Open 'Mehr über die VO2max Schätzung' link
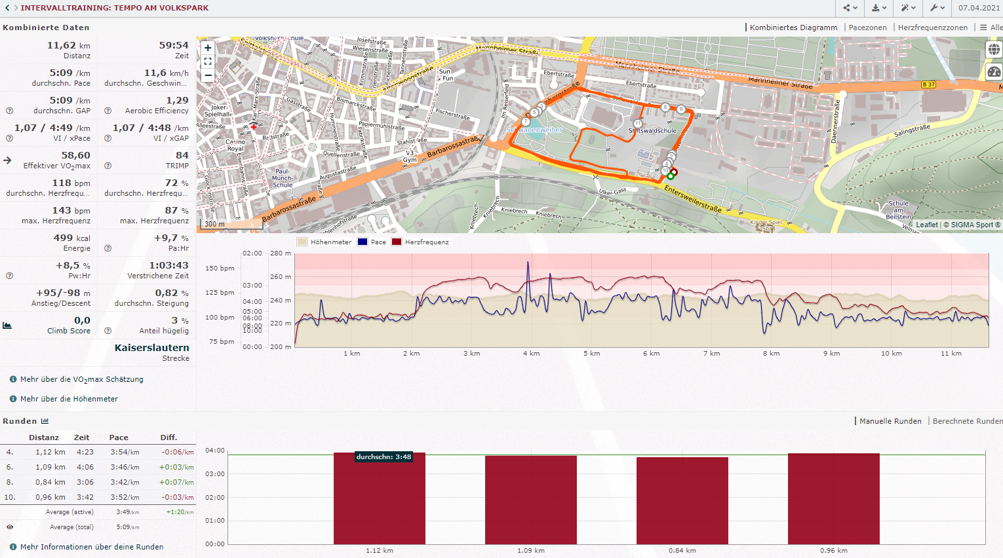 [x=81, y=379]
